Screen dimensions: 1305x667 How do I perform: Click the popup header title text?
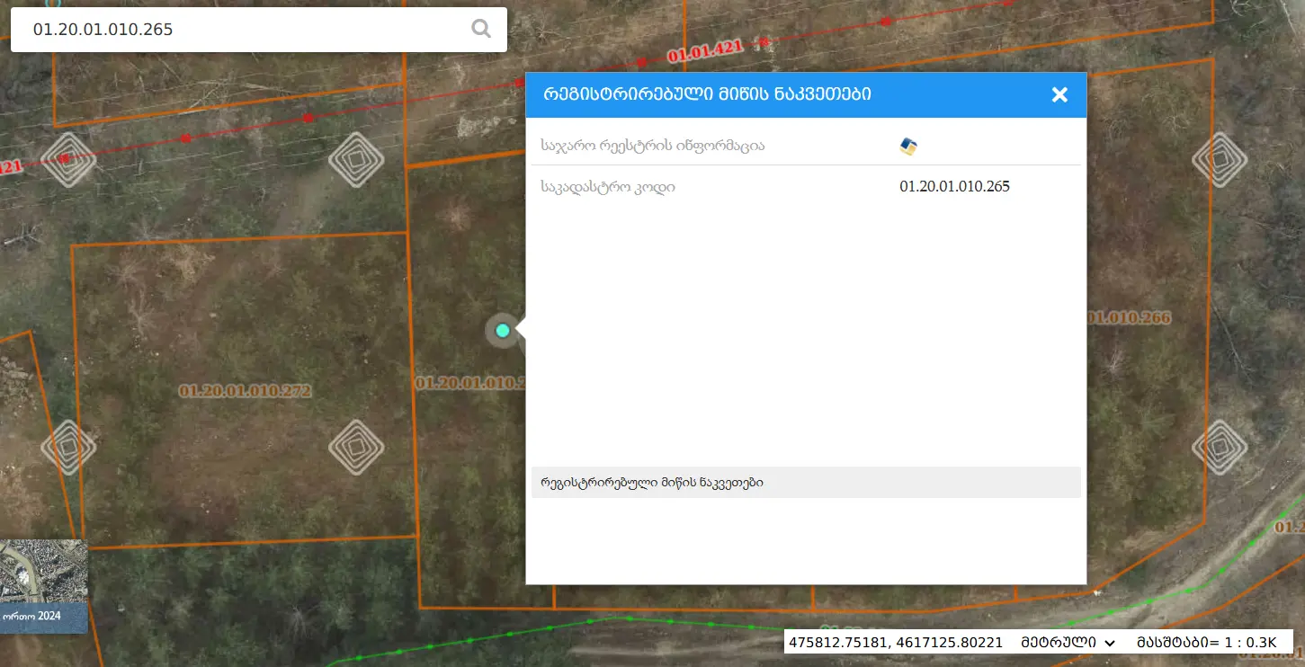(x=706, y=94)
